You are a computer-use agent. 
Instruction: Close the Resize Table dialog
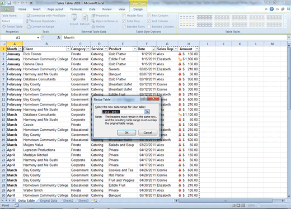pos(153,98)
